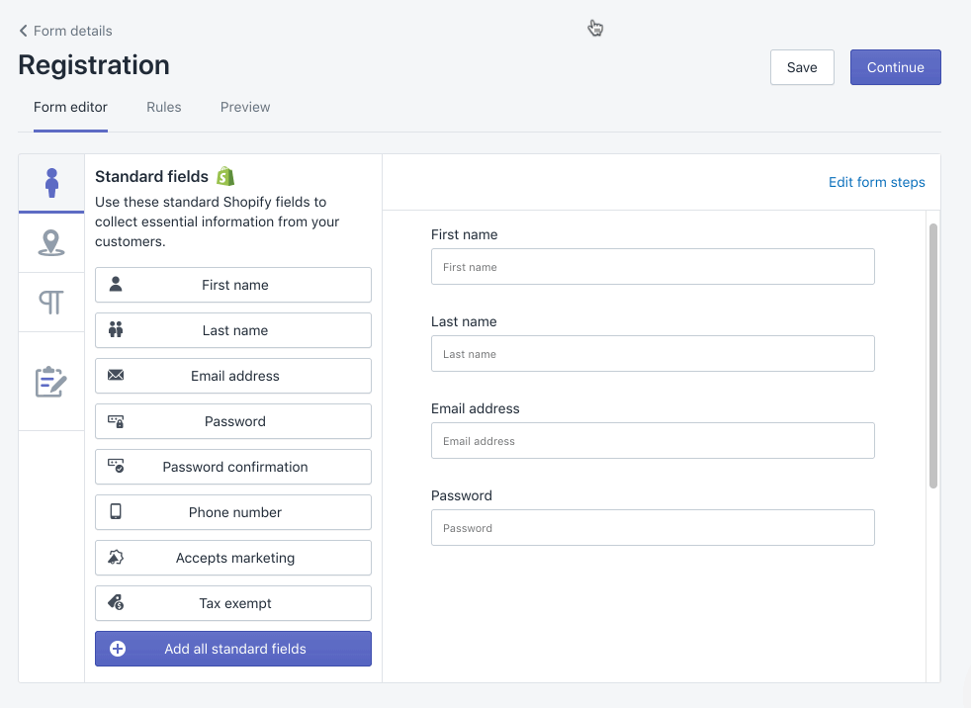Click the Email address envelope icon
The image size is (971, 708).
pos(117,376)
